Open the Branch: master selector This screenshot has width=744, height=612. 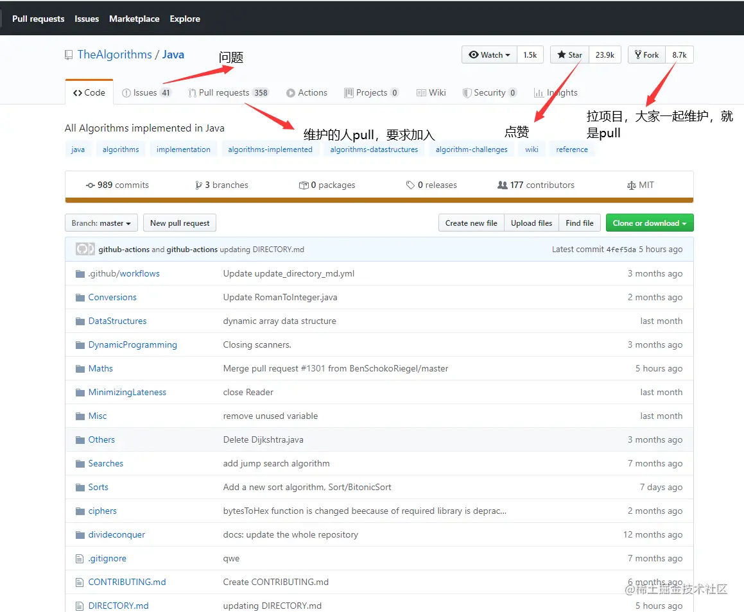click(101, 223)
